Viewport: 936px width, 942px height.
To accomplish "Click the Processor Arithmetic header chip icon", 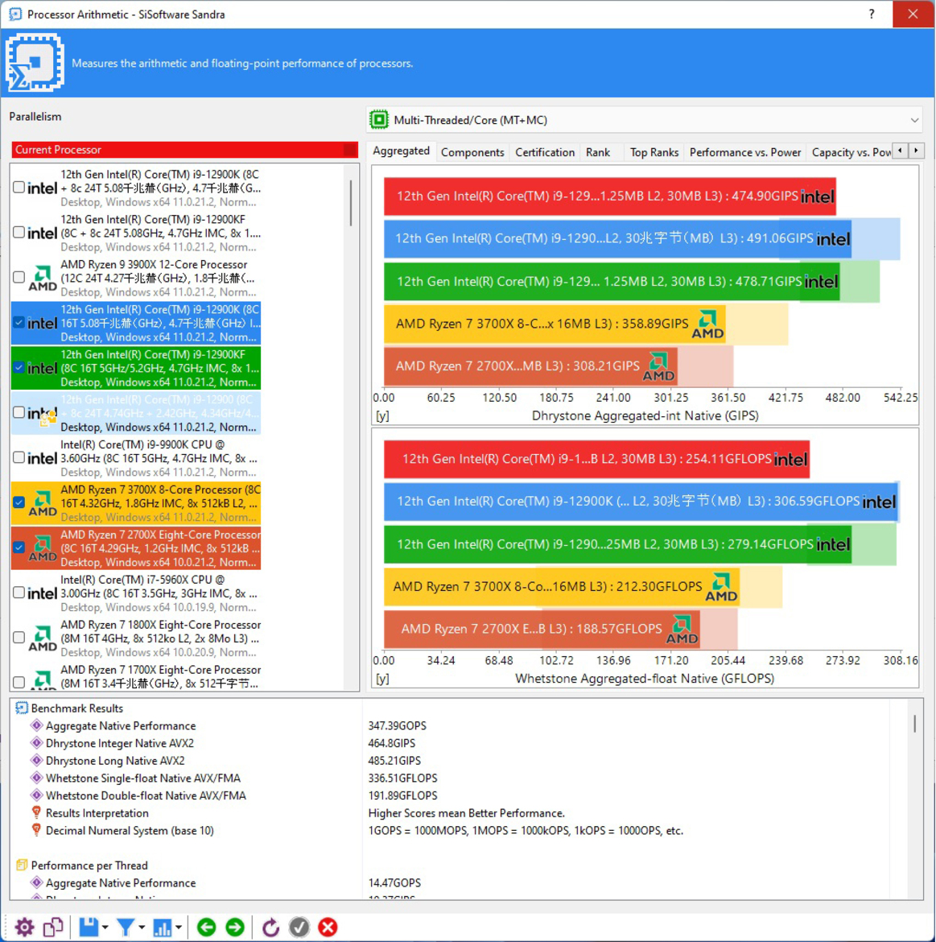I will pos(35,63).
